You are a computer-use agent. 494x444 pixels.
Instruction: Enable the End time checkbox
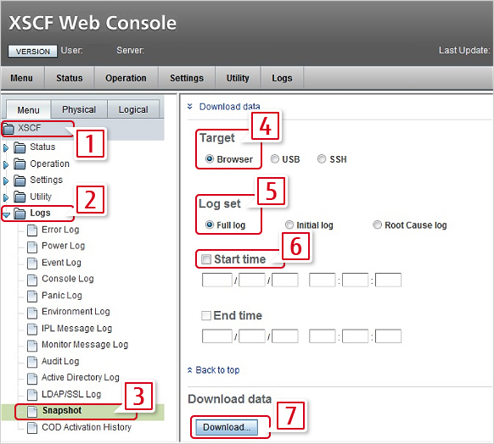pos(206,315)
